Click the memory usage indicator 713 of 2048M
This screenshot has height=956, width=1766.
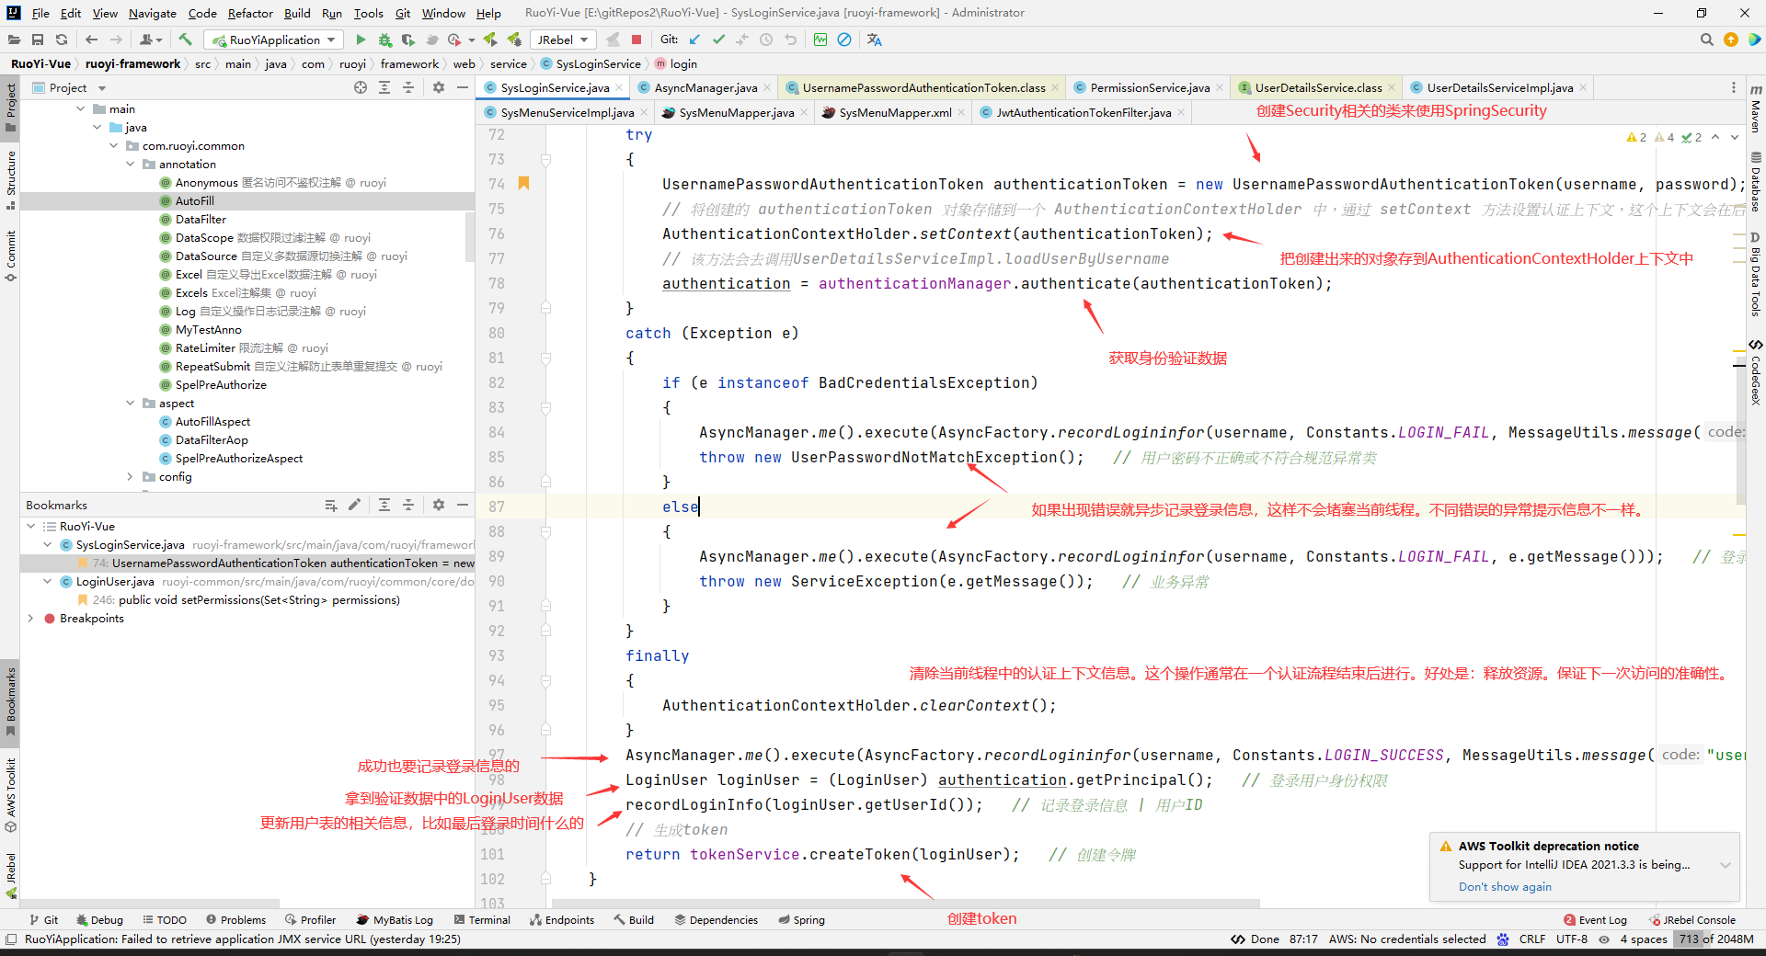click(1714, 939)
